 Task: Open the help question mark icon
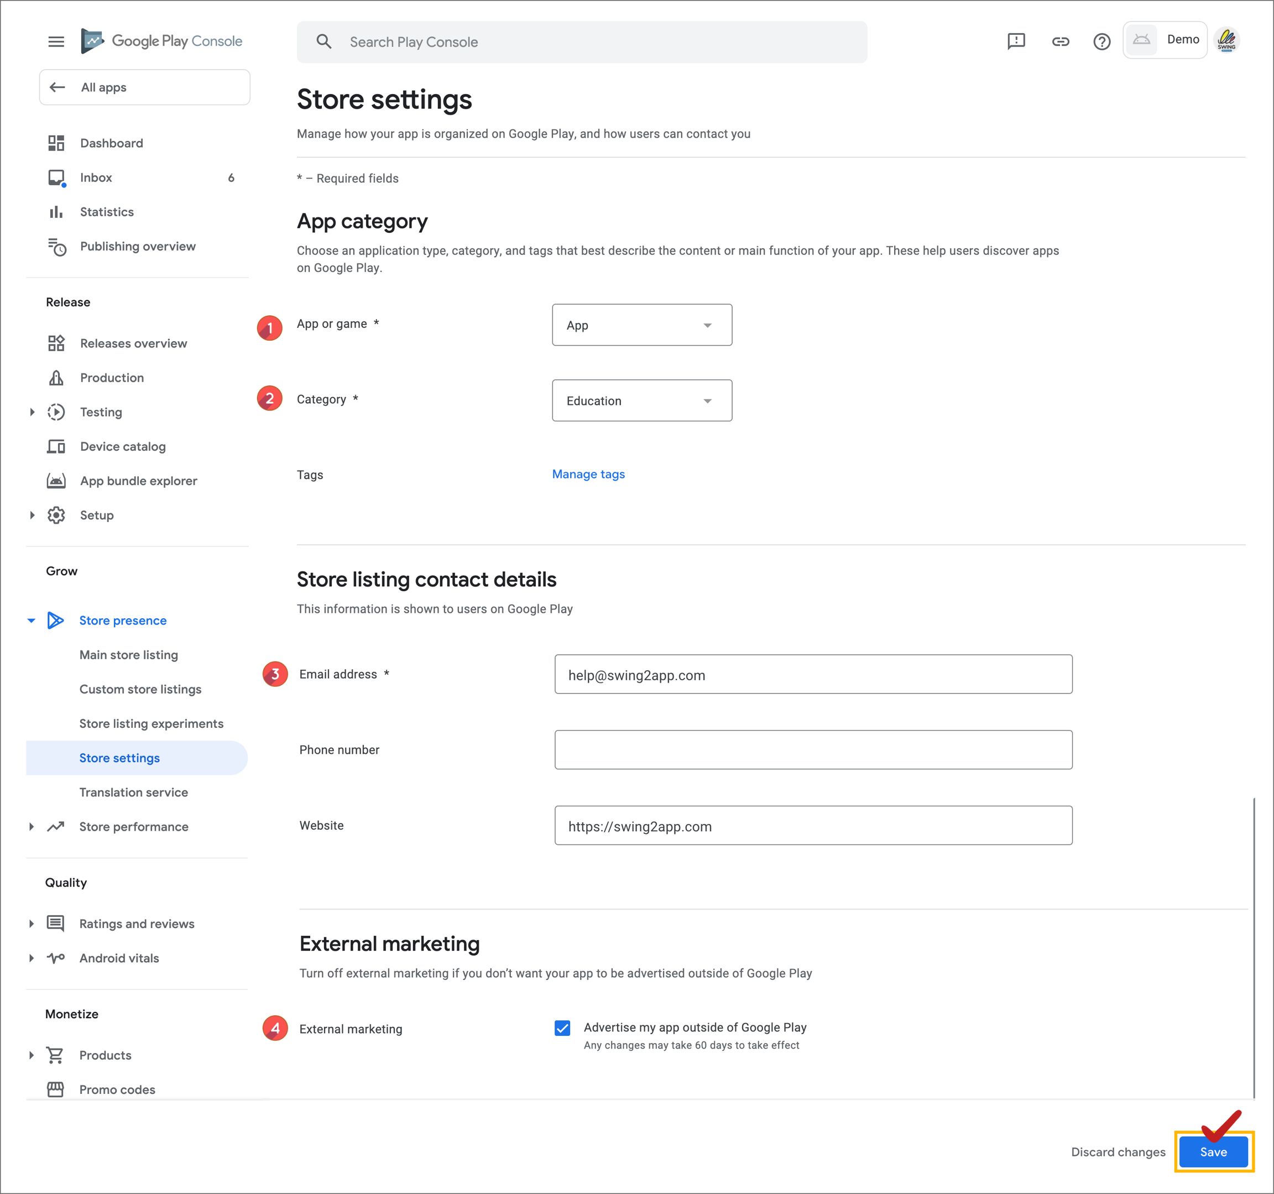1101,41
